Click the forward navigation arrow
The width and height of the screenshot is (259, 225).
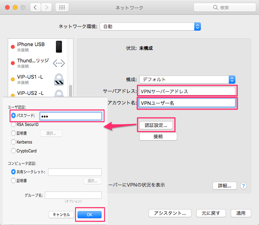tap(47, 7)
